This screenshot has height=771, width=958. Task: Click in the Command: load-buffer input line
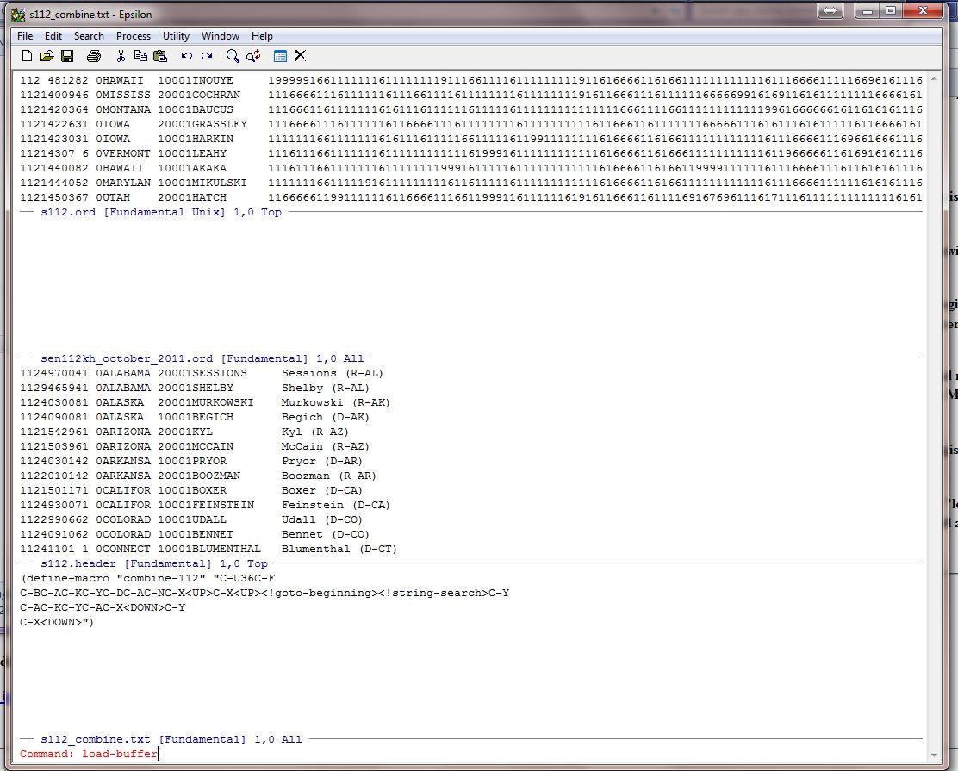(x=258, y=754)
